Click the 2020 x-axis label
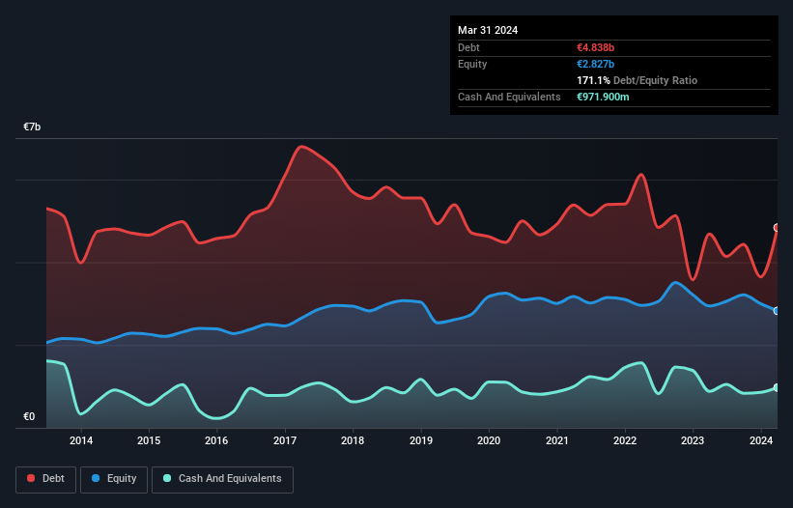Viewport: 793px width, 508px height. coord(489,440)
